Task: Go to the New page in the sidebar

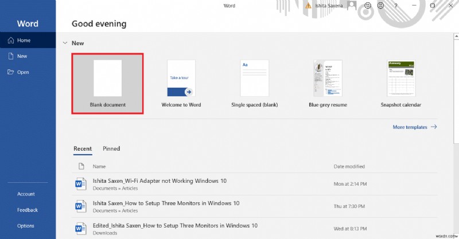Action: click(28, 56)
